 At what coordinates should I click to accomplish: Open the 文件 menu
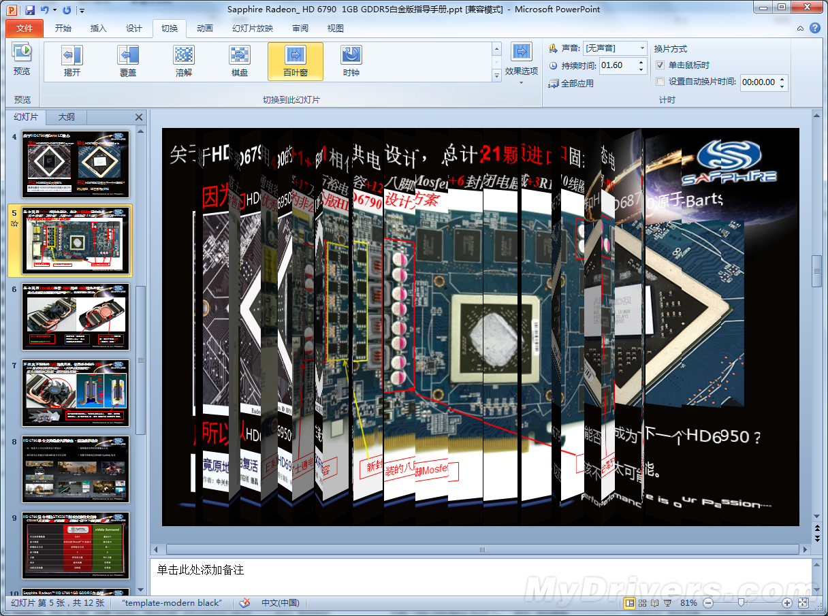25,29
